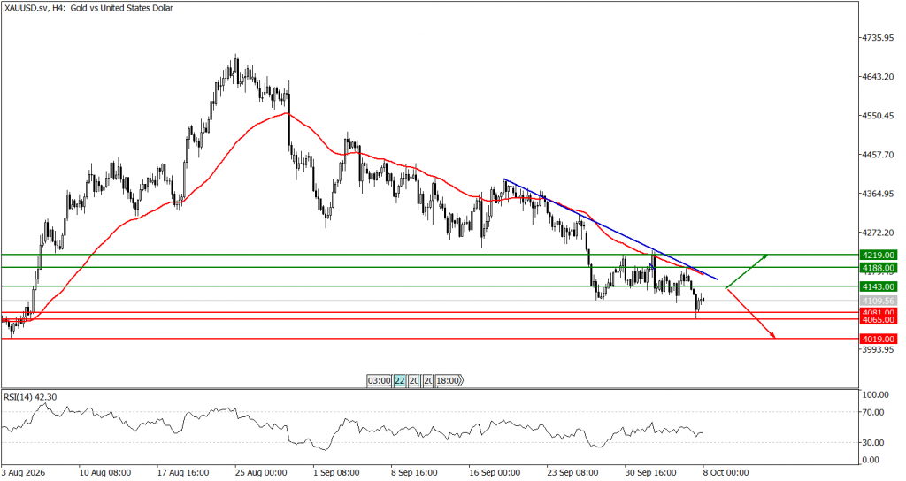Click the 4272.20 price scale value

879,233
